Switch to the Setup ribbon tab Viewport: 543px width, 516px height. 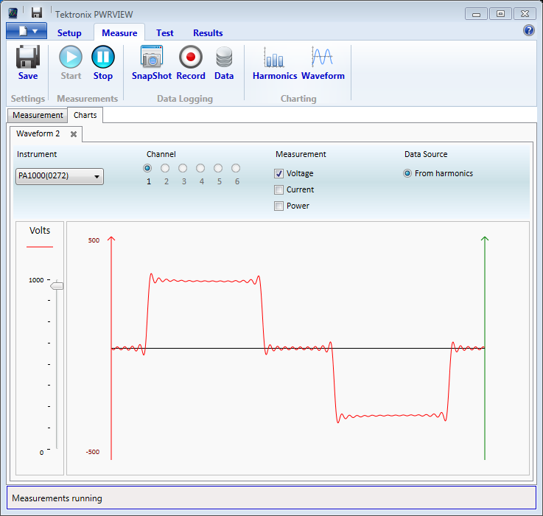69,33
